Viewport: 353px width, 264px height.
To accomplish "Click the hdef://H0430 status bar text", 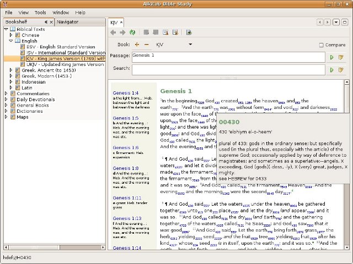I will point(17,257).
